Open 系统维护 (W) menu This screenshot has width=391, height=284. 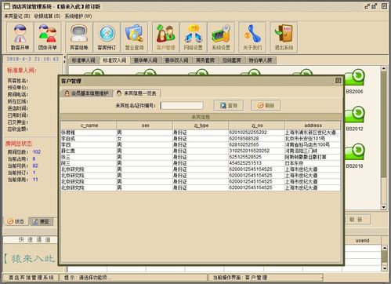[x=78, y=16]
